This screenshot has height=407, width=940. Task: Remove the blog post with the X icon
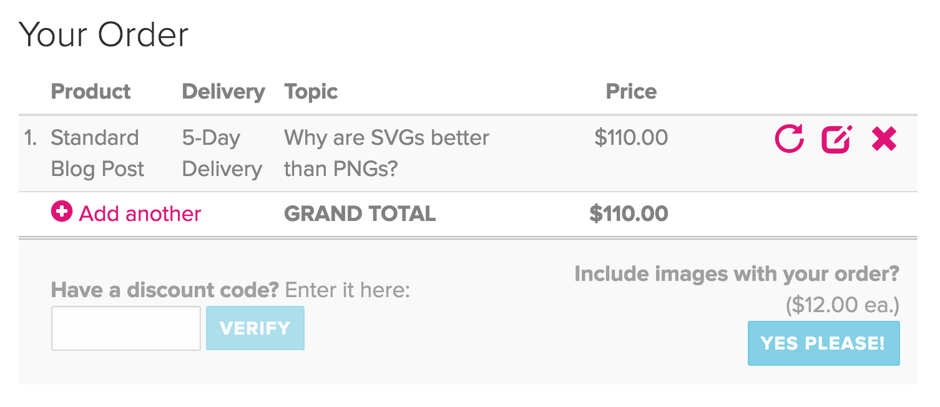point(884,139)
